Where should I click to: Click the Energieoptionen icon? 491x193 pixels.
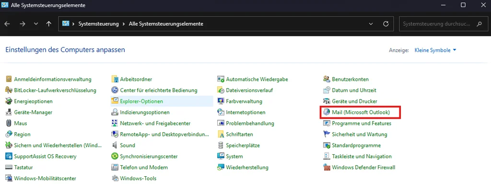pos(9,101)
